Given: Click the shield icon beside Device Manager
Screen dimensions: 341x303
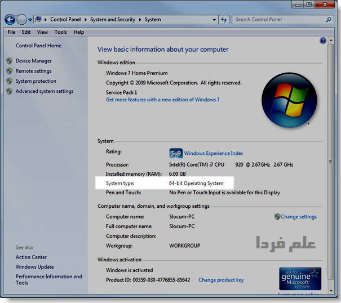Looking at the screenshot, I should [10, 61].
